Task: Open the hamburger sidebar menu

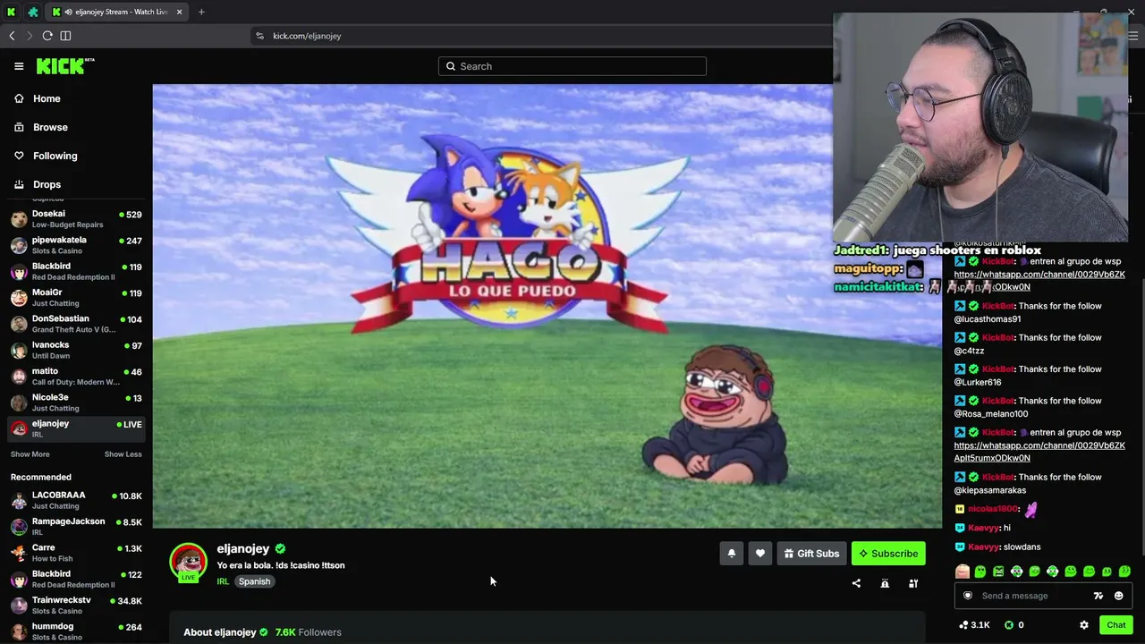Action: 19,66
